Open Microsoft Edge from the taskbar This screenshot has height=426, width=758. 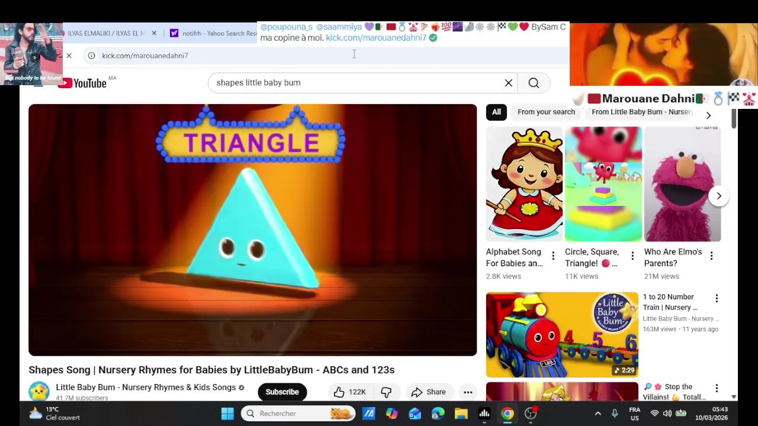click(438, 414)
